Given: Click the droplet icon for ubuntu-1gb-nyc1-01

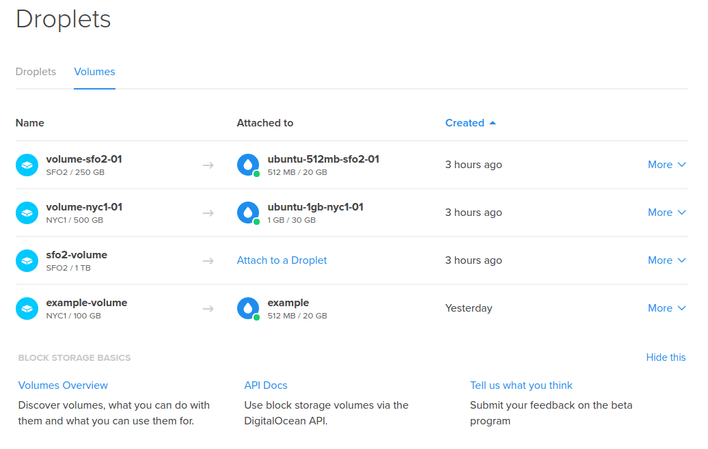Looking at the screenshot, I should coord(248,213).
